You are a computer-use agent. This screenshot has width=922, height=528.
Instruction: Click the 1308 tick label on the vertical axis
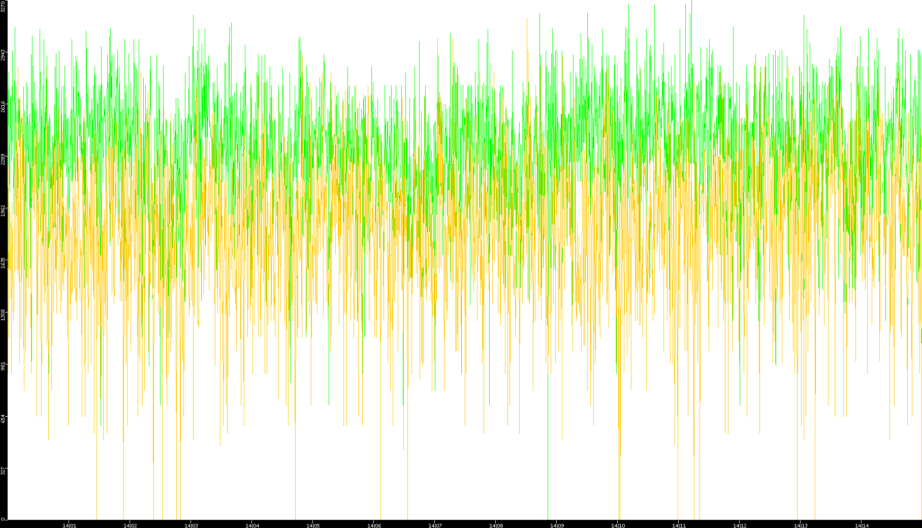tap(3, 315)
